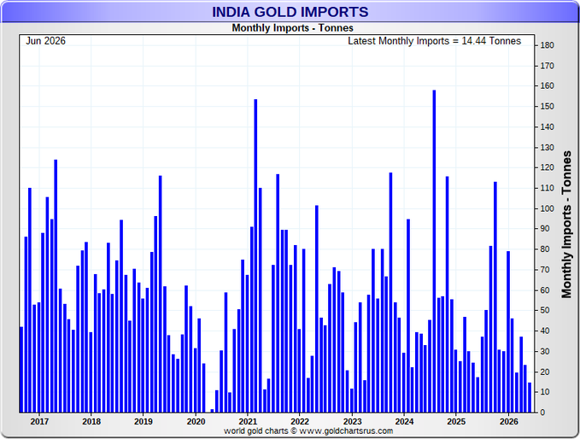
Task: Click the 100 y-axis value
Action: pos(547,208)
